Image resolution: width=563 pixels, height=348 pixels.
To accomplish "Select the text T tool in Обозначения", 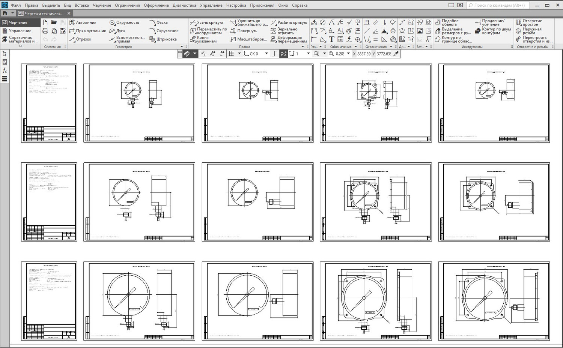I will (331, 39).
